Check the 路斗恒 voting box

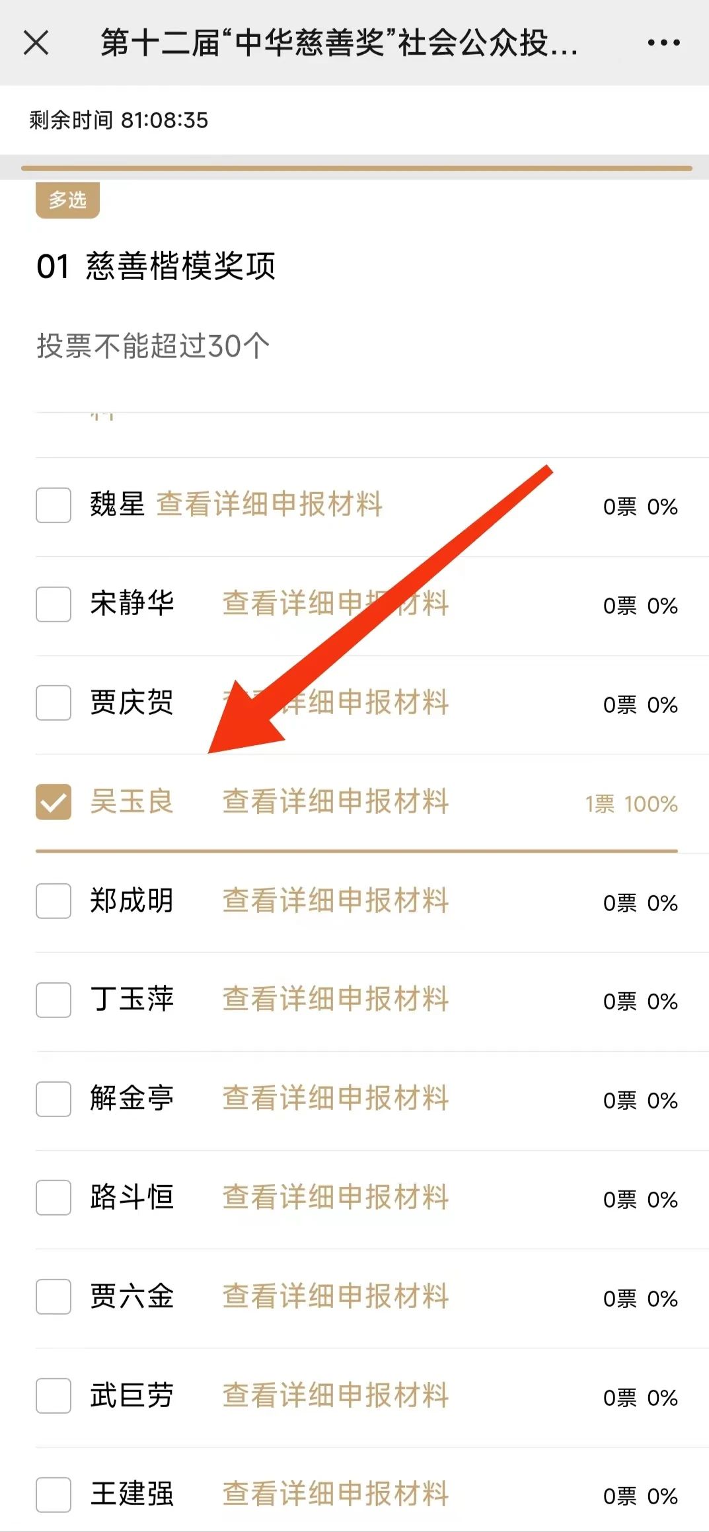tap(54, 1198)
